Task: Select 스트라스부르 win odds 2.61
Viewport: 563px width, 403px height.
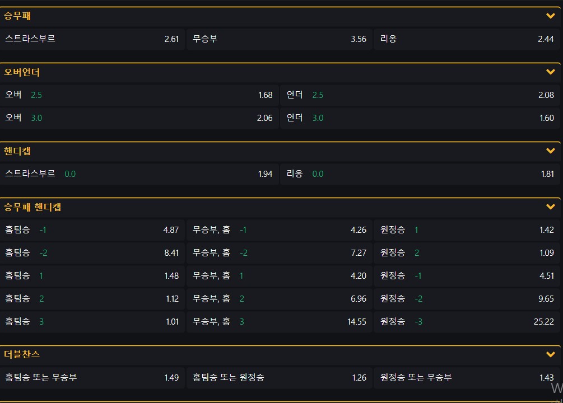Action: pos(92,39)
